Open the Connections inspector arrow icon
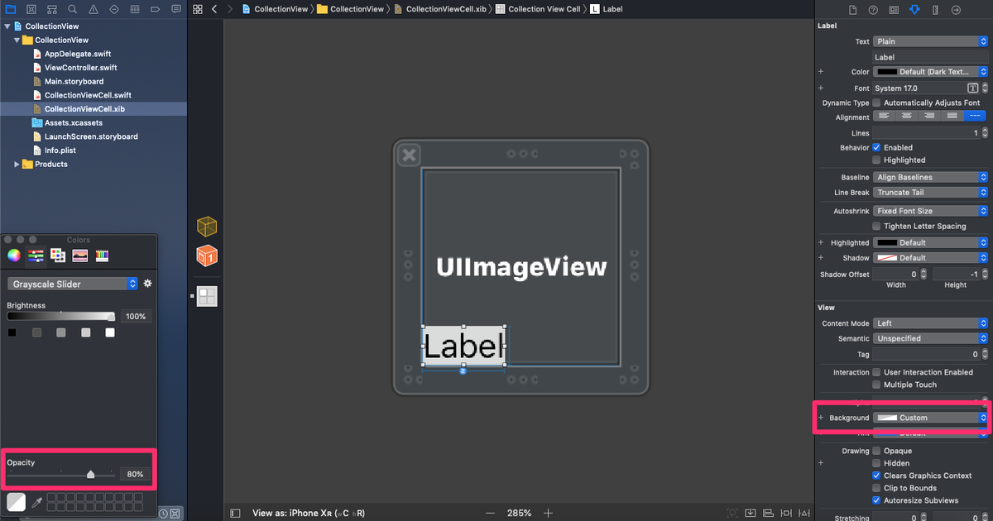 (957, 8)
